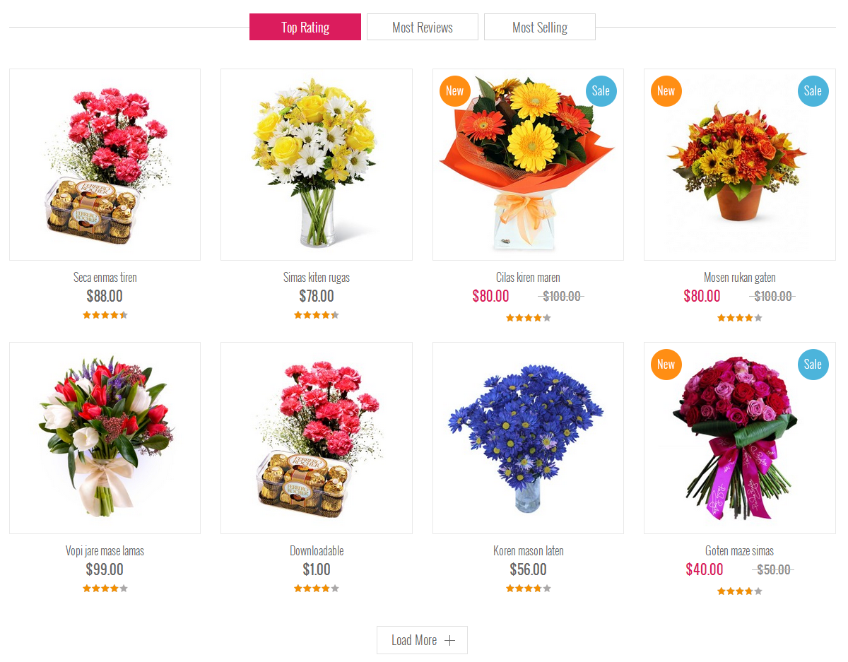This screenshot has height=662, width=848.
Task: Click the star rating under Koren mason laten
Action: coord(529,589)
